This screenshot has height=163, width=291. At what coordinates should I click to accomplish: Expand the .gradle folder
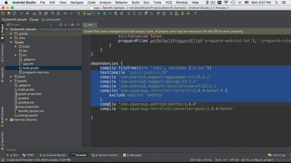click(x=11, y=34)
